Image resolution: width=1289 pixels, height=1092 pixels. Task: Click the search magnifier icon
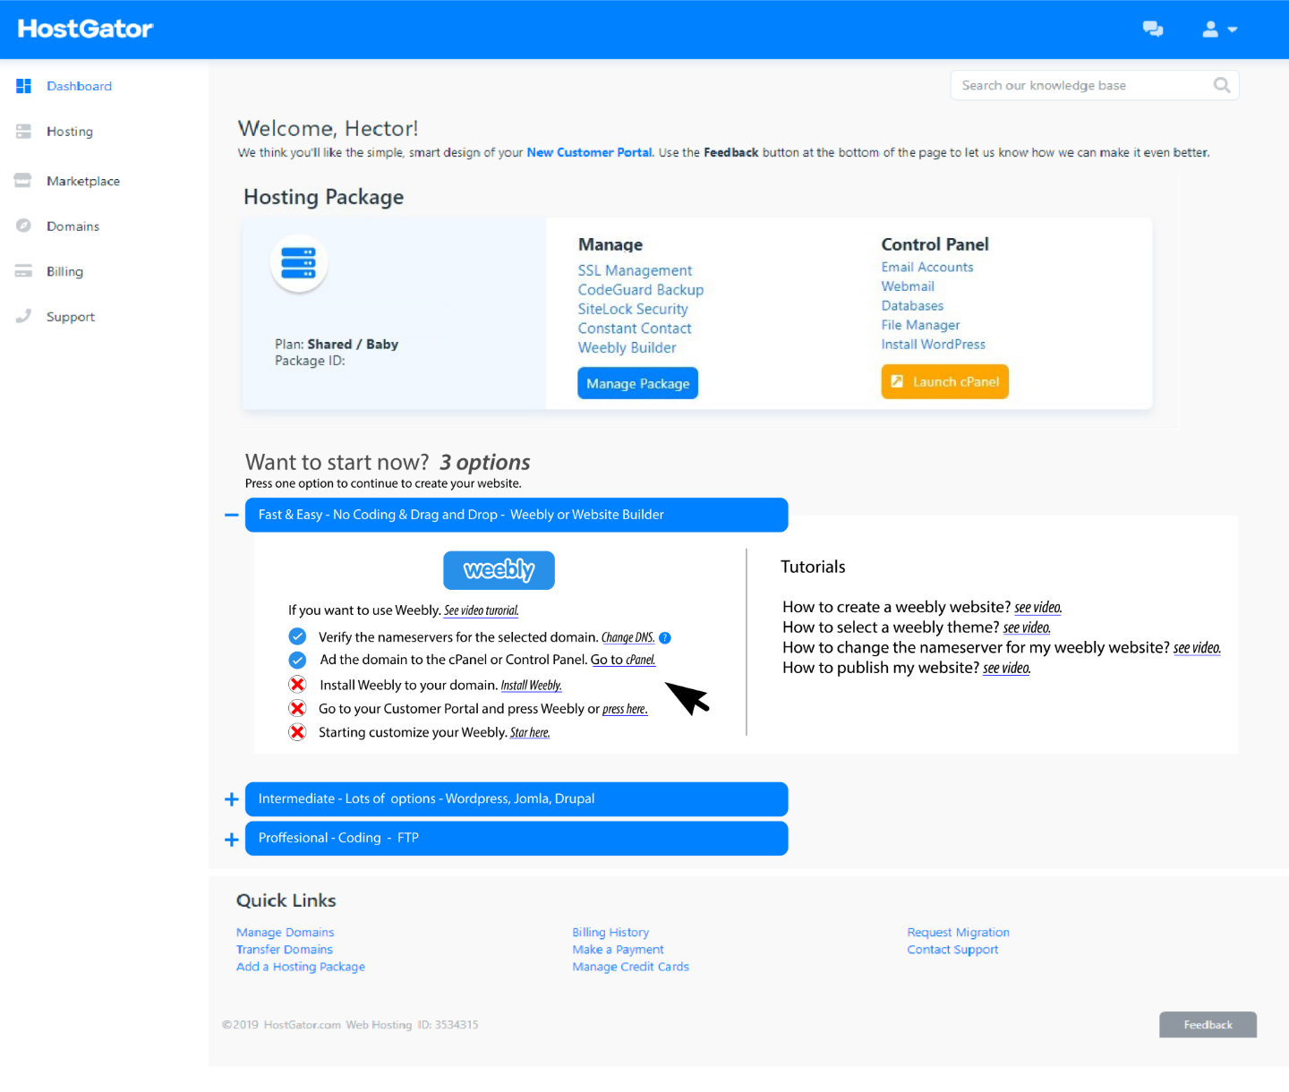[1222, 85]
